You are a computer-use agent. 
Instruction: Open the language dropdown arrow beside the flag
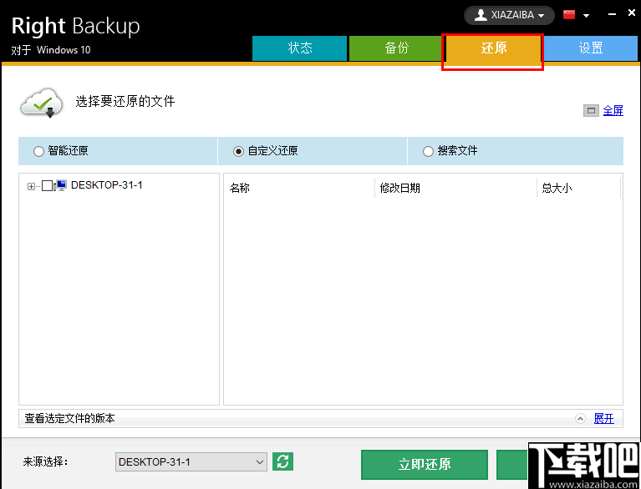tap(586, 16)
